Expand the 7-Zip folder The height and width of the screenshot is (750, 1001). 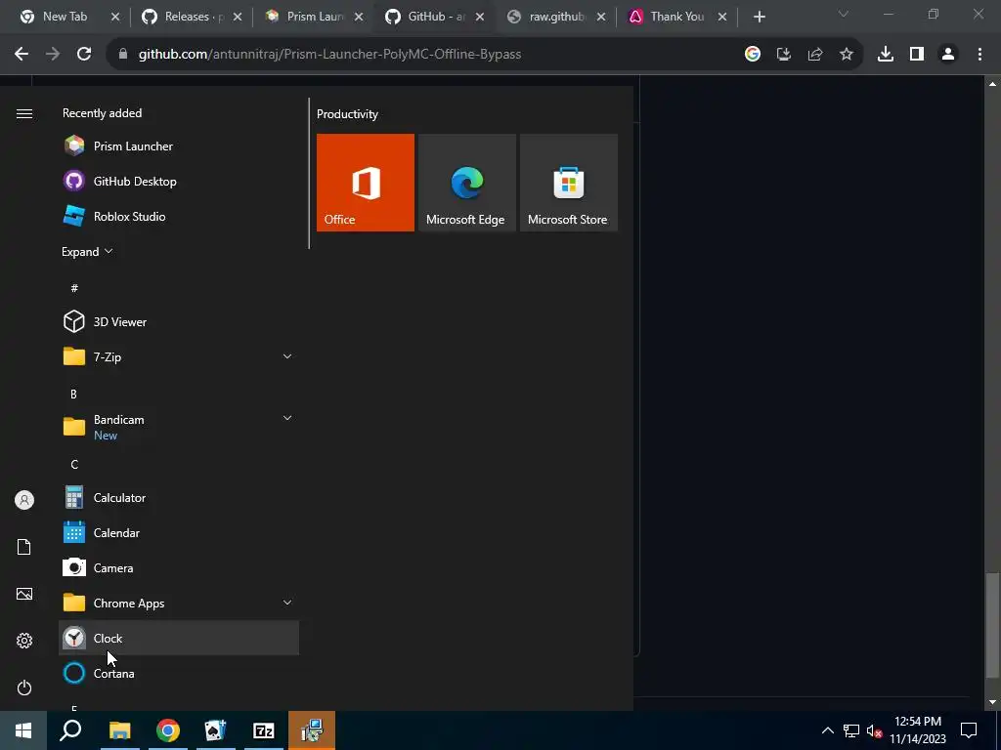coord(287,356)
